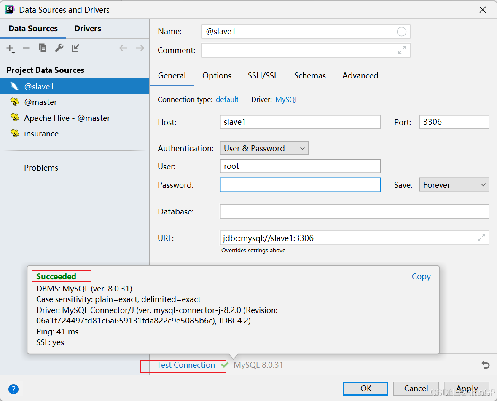The width and height of the screenshot is (497, 401).
Task: Remove the selected data source with the minus icon
Action: click(x=26, y=48)
